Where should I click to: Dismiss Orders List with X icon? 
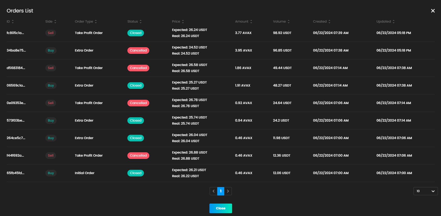click(433, 11)
